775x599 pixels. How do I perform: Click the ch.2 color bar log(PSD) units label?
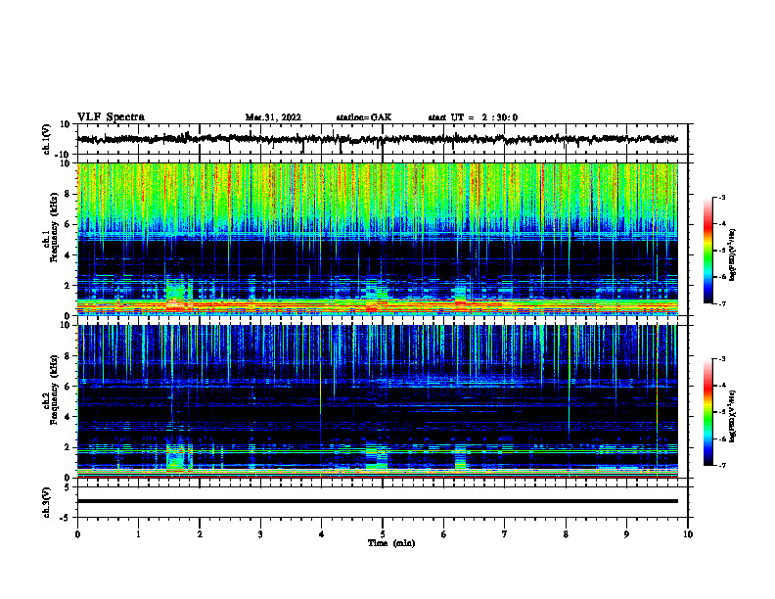(733, 416)
